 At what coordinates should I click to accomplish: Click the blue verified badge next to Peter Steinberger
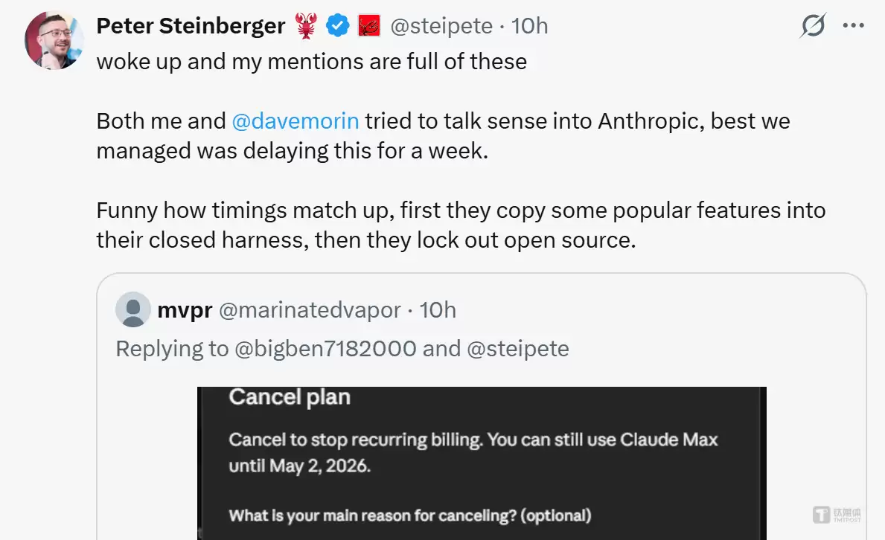tap(338, 25)
